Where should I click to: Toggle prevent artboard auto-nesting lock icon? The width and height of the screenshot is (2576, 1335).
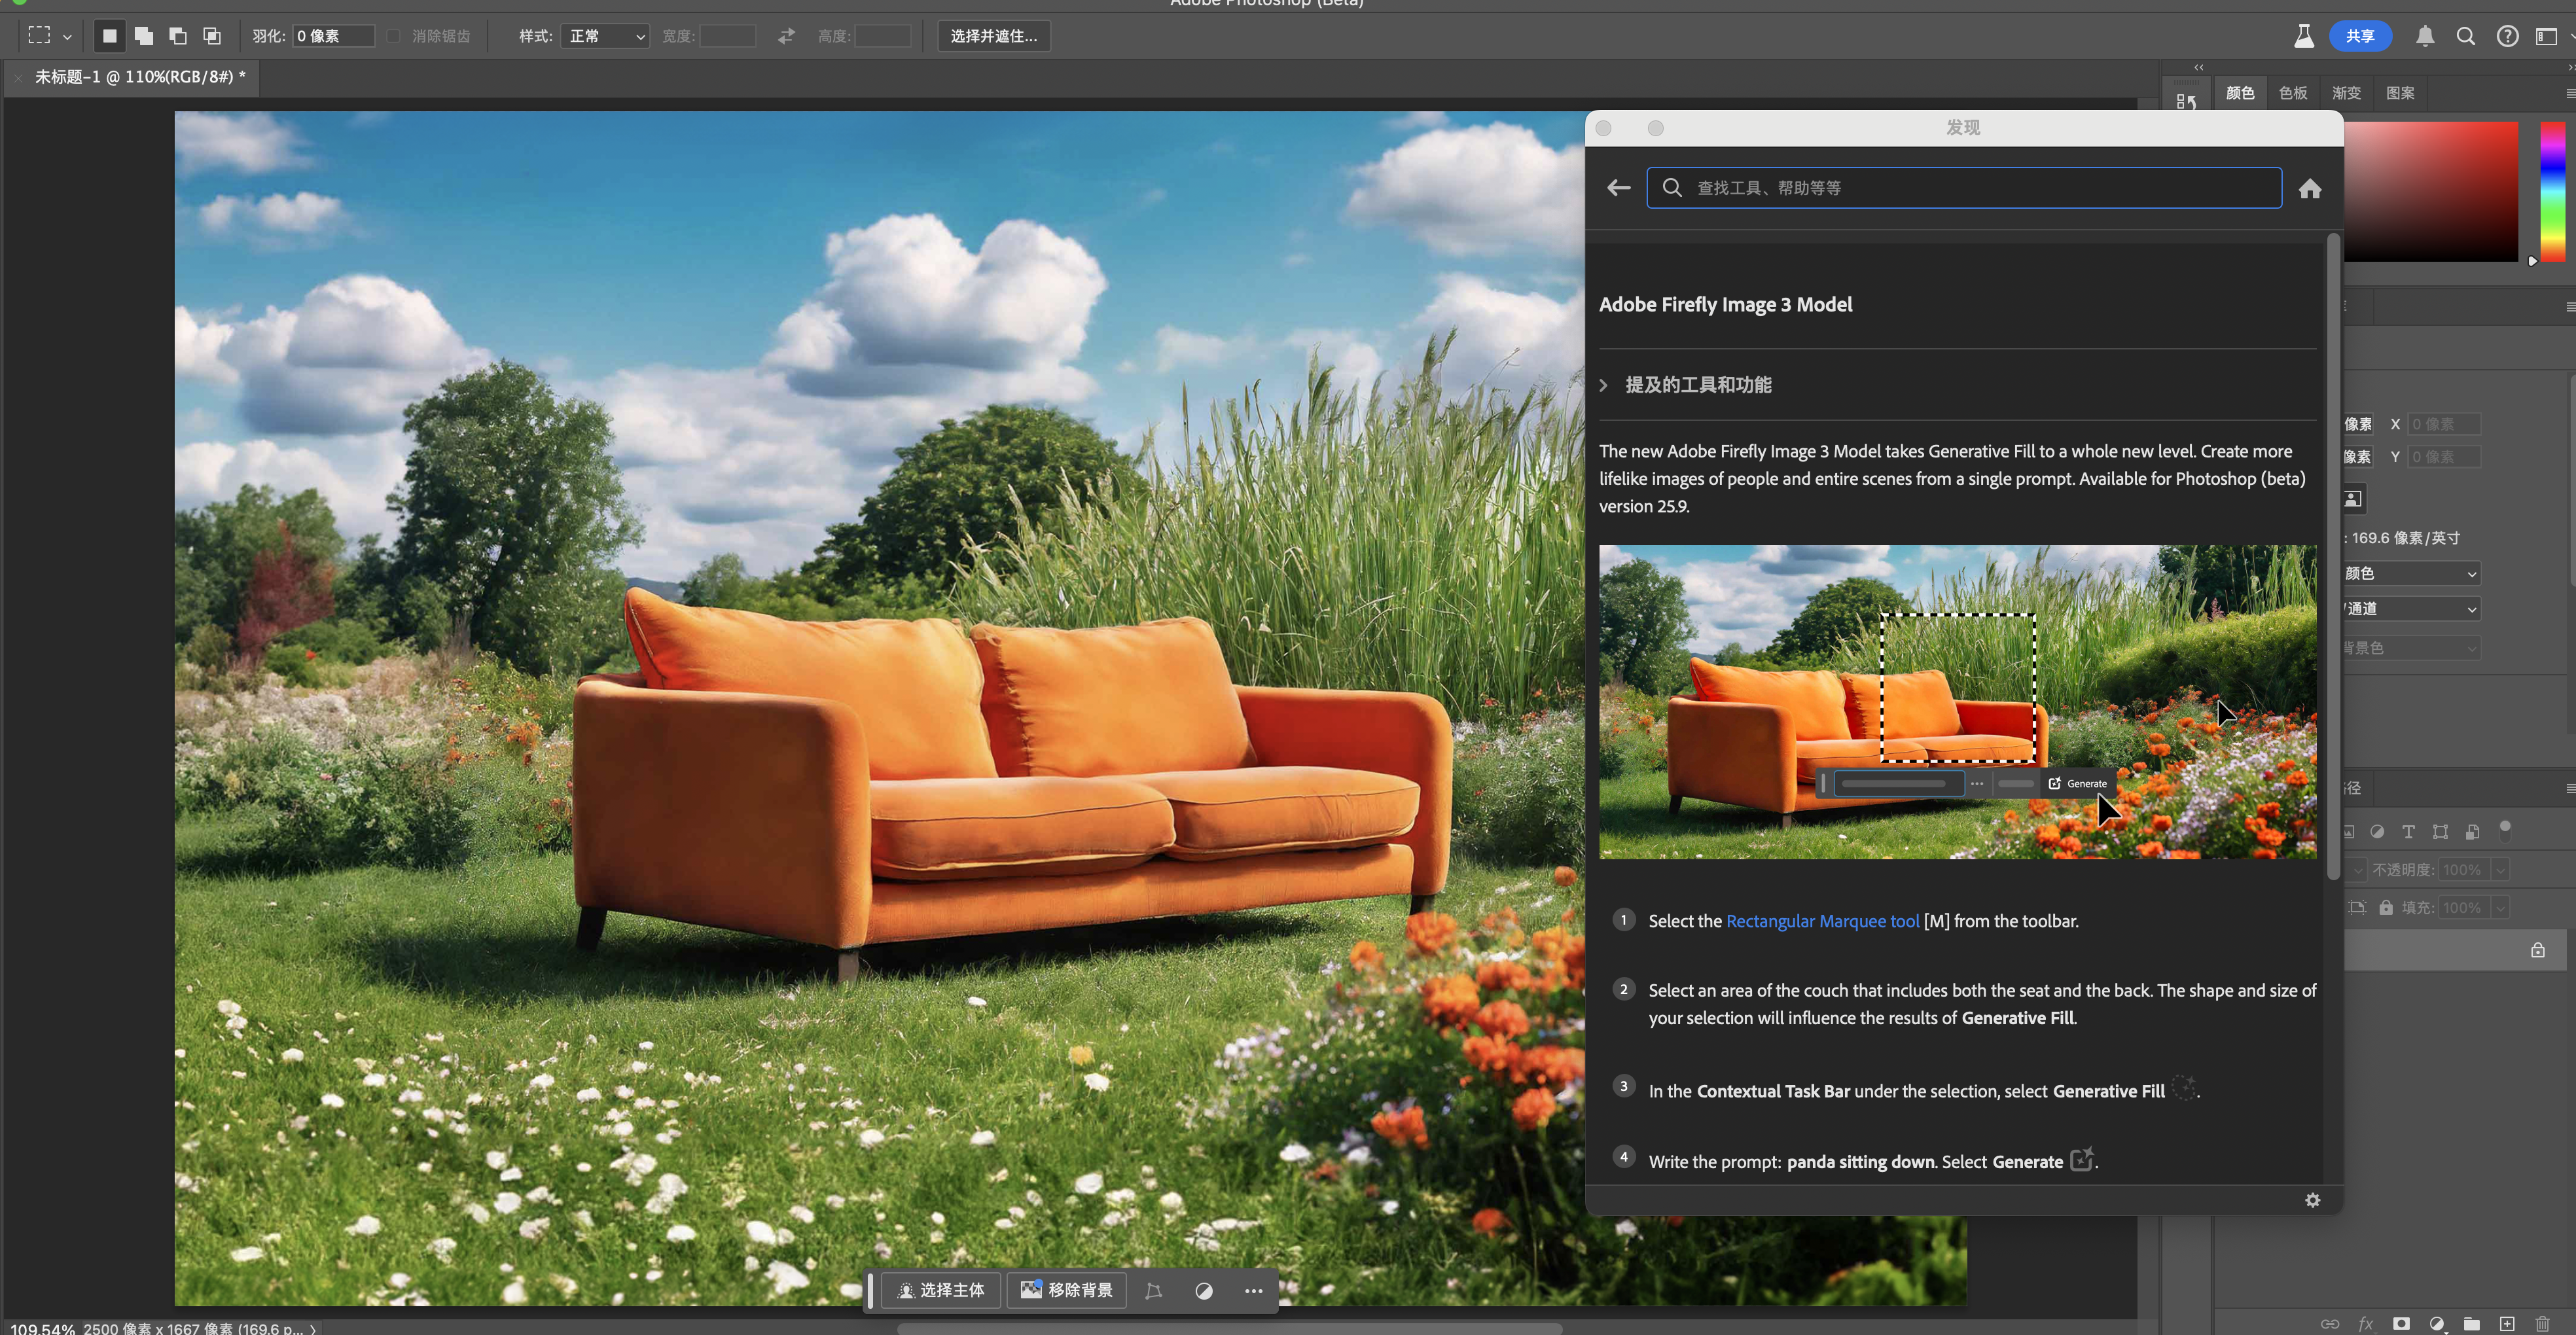tap(2357, 908)
